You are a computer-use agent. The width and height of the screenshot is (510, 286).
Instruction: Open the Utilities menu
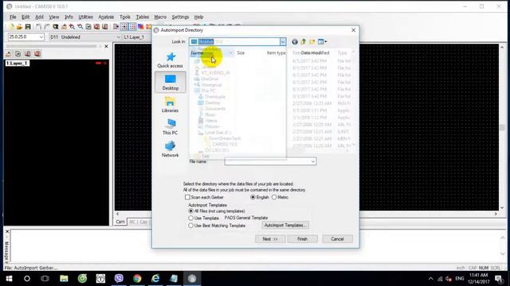point(86,17)
